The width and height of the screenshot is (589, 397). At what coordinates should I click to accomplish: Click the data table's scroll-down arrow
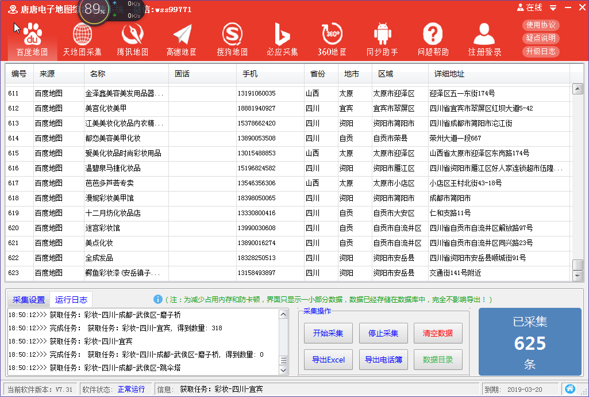pyautogui.click(x=578, y=276)
